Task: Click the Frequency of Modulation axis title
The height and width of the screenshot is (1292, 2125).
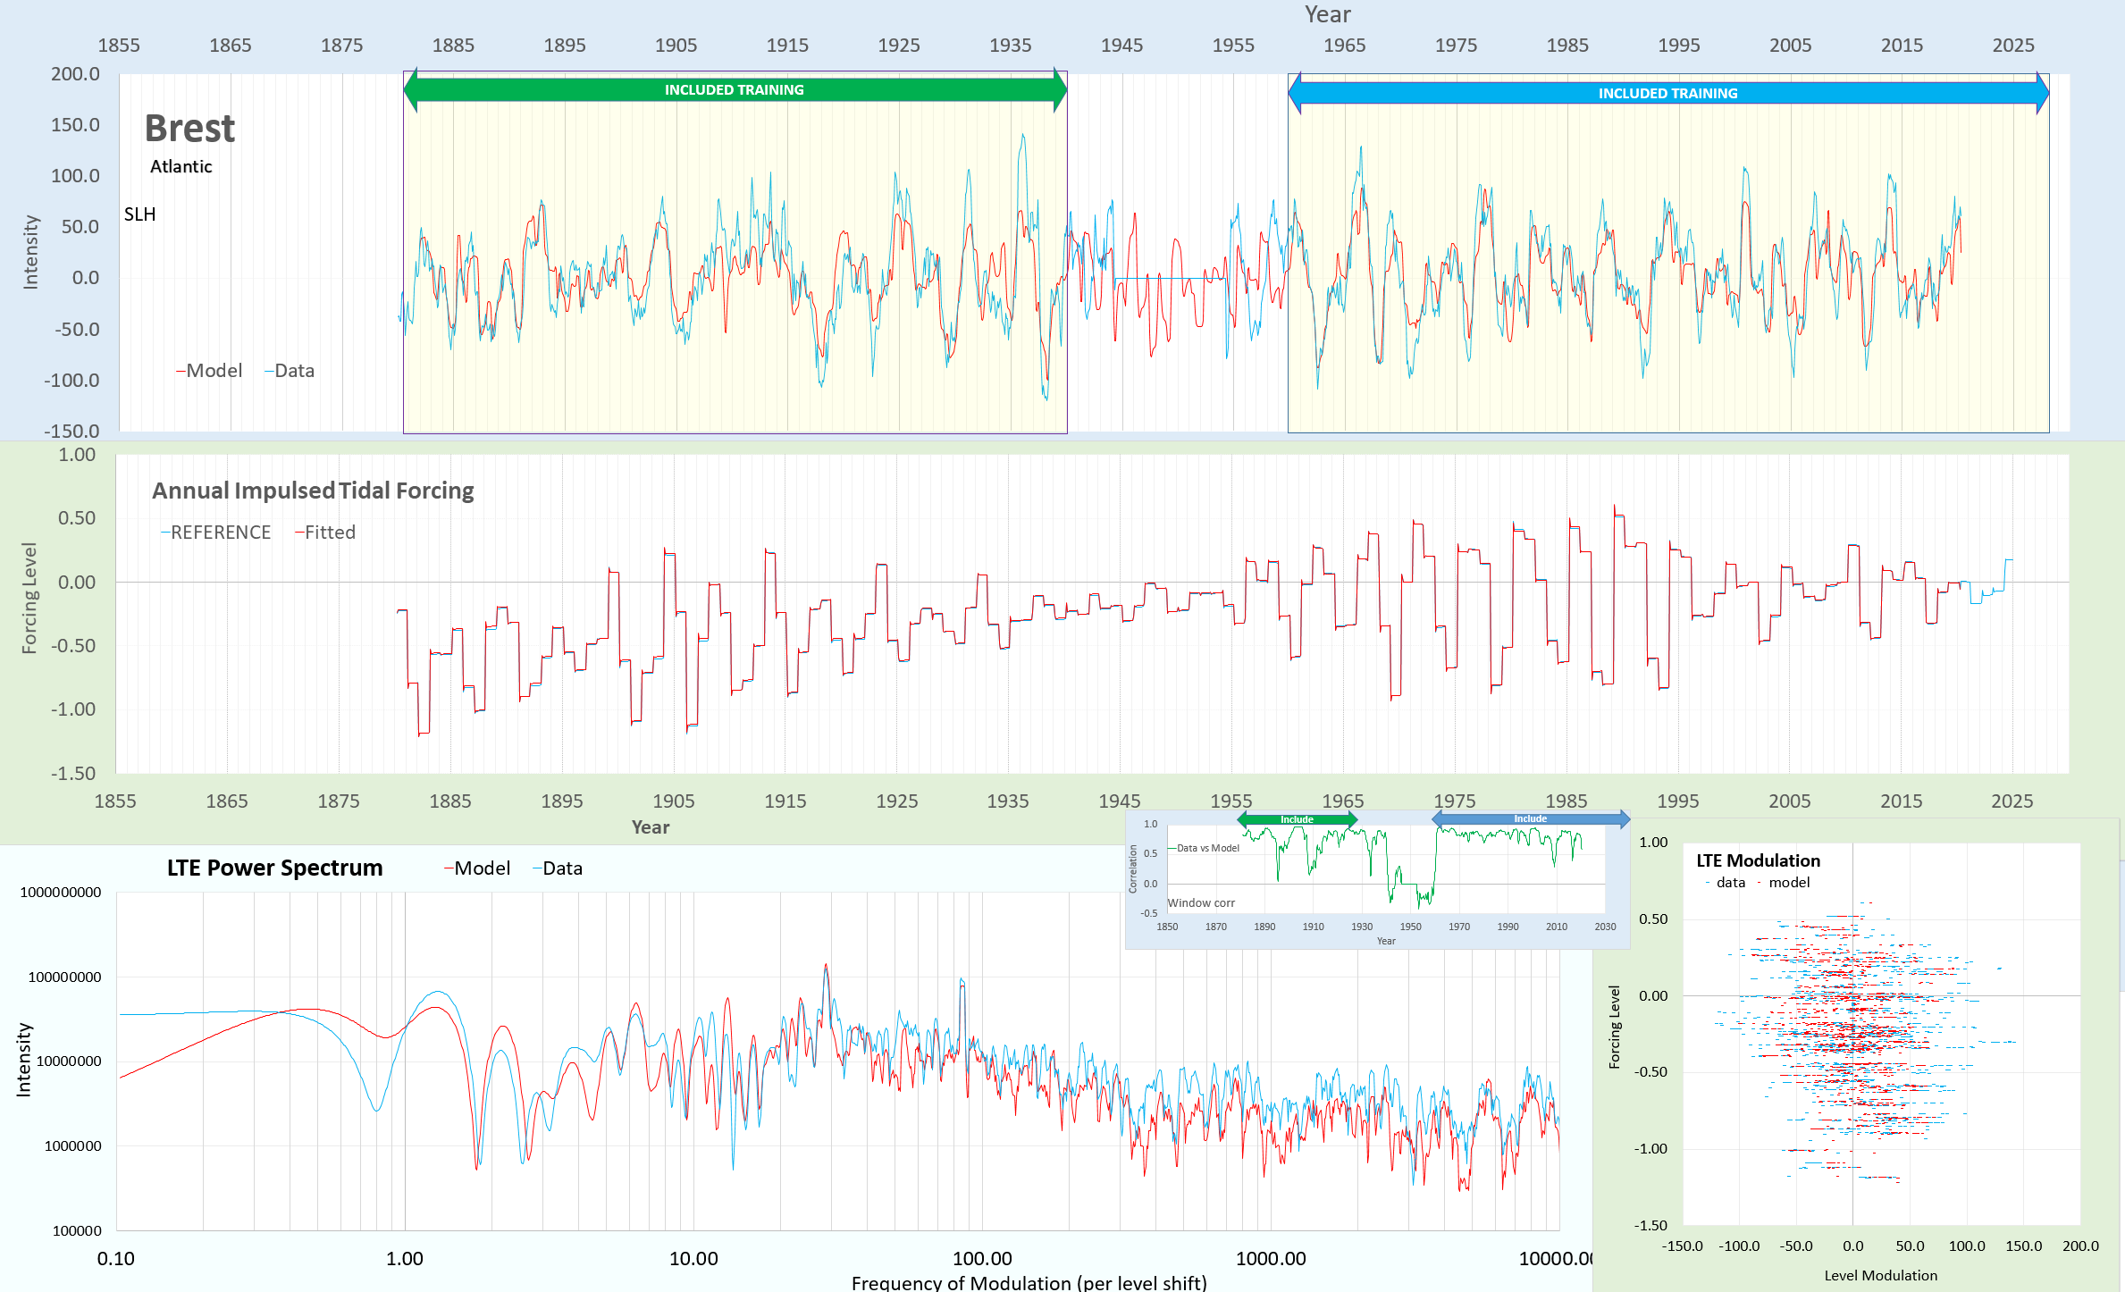Action: (1029, 1282)
